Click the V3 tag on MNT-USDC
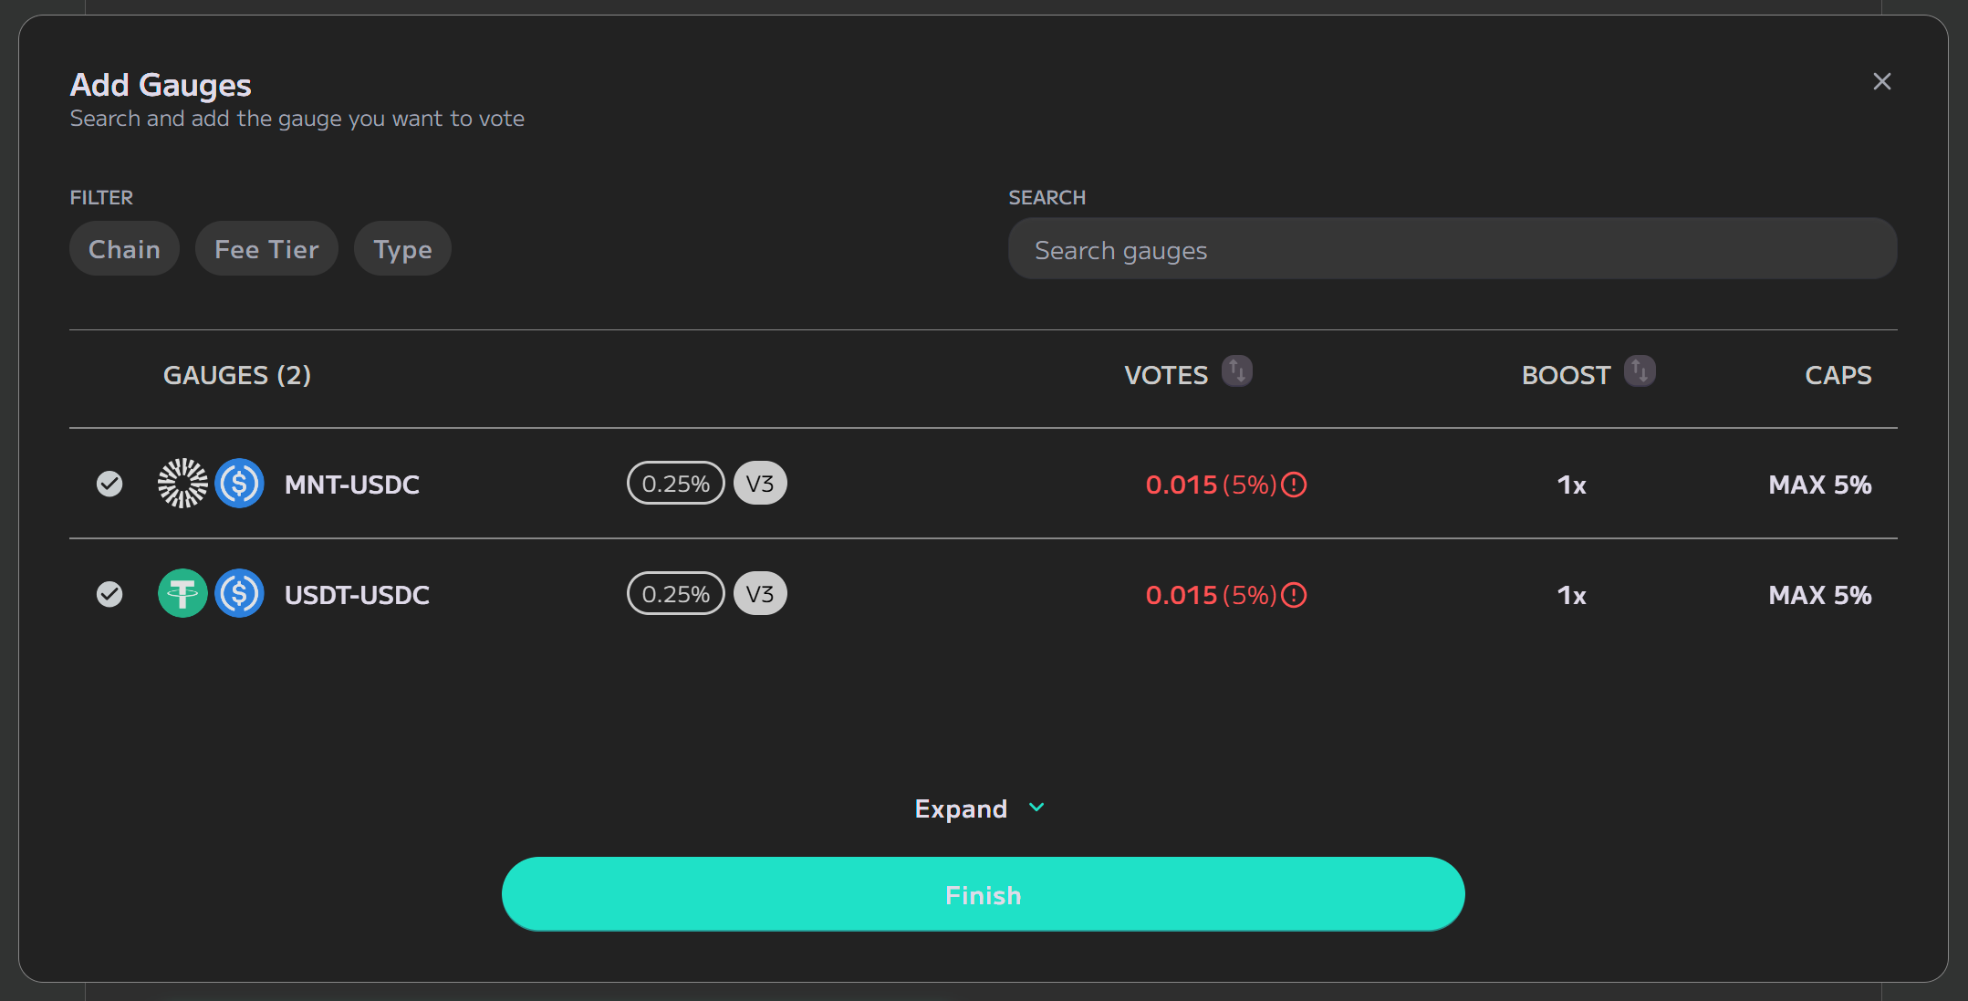This screenshot has height=1001, width=1968. [x=760, y=484]
